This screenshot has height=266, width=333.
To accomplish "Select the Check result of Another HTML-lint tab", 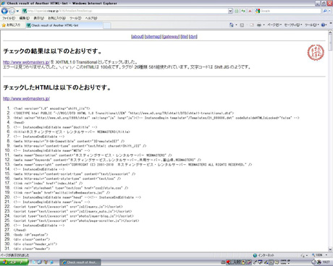I will [x=64, y=25].
